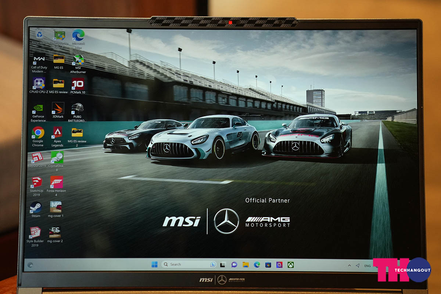Screen dimensions: 441x294
Task: Open Xbox app from taskbar
Action: click(291, 264)
